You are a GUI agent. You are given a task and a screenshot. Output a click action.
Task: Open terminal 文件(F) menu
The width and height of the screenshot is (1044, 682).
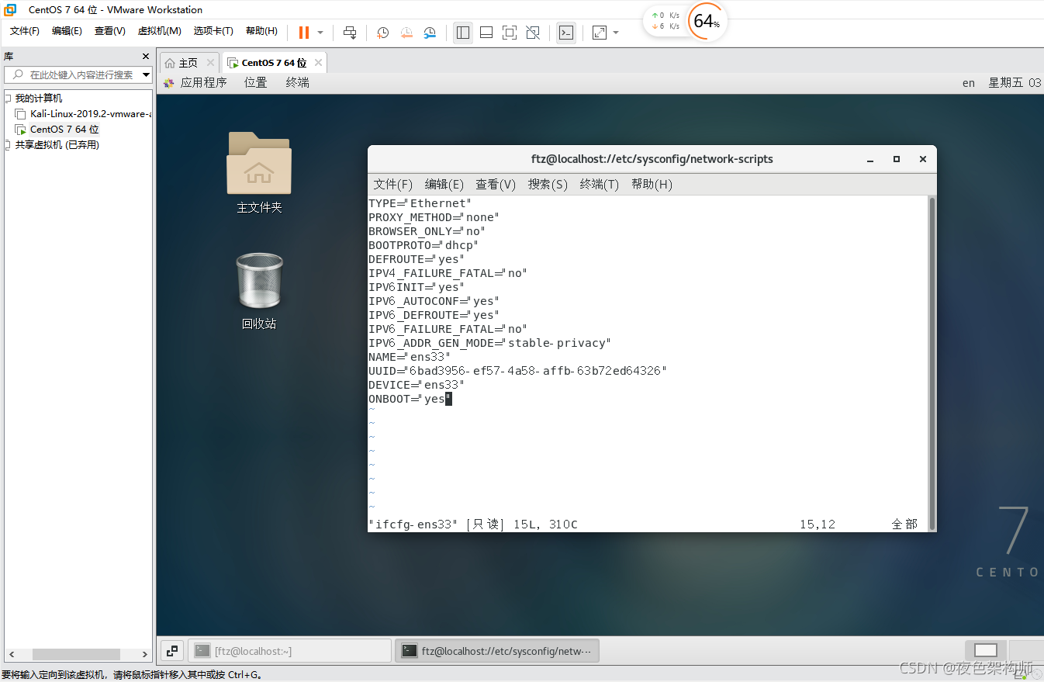[392, 185]
